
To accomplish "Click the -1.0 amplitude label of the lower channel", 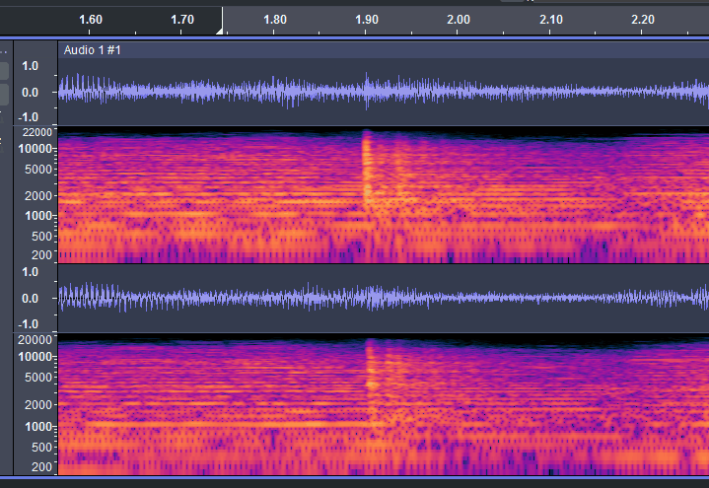I will coord(29,323).
